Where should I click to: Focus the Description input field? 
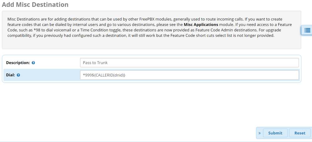pyautogui.click(x=189, y=63)
